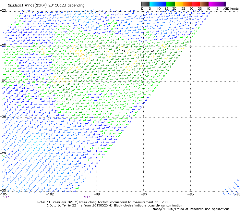The image size is (240, 211).
Task: Click the 'Times are GMT' note line
Action: [102, 202]
